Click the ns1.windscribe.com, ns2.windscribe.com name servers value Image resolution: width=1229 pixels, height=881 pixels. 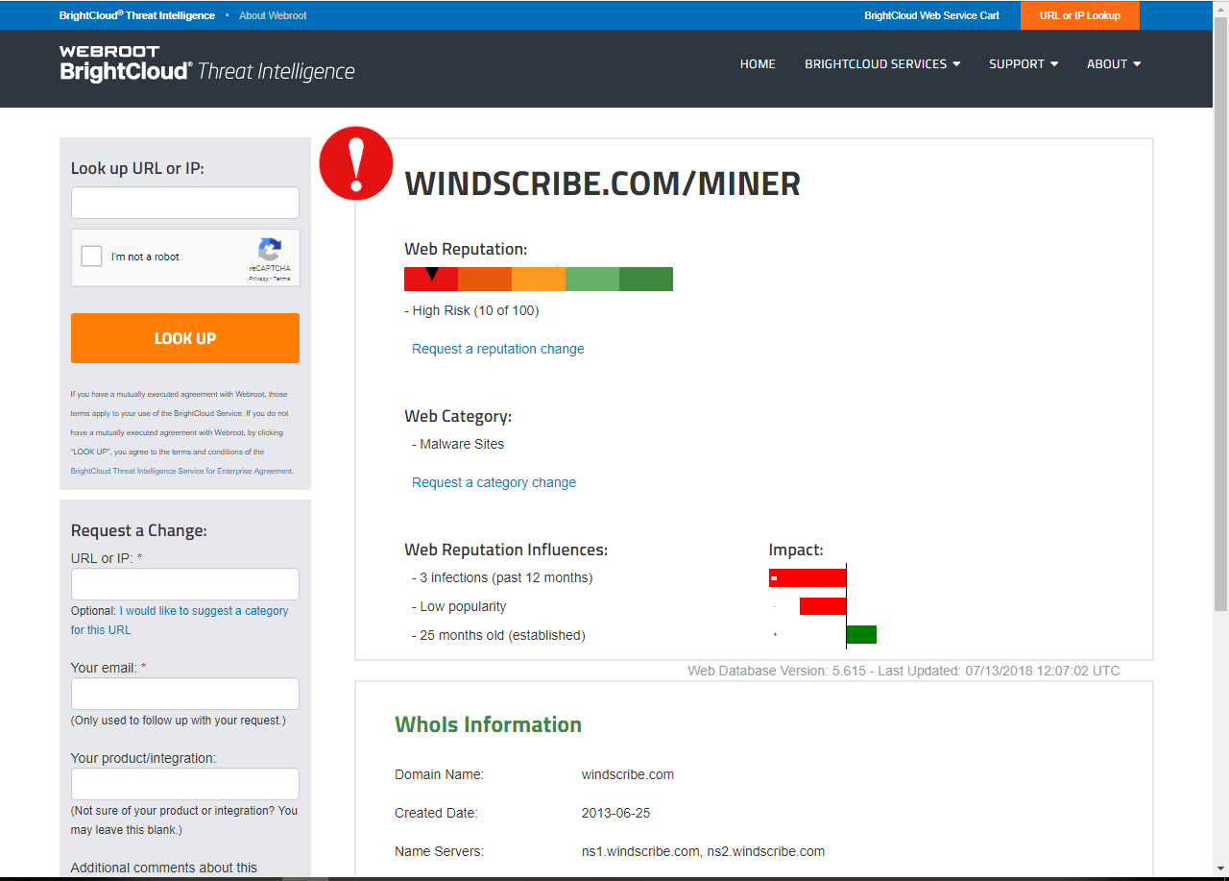point(703,851)
